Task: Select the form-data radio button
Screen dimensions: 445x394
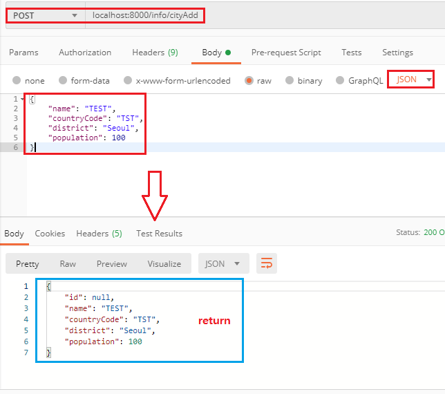Action: coord(63,80)
